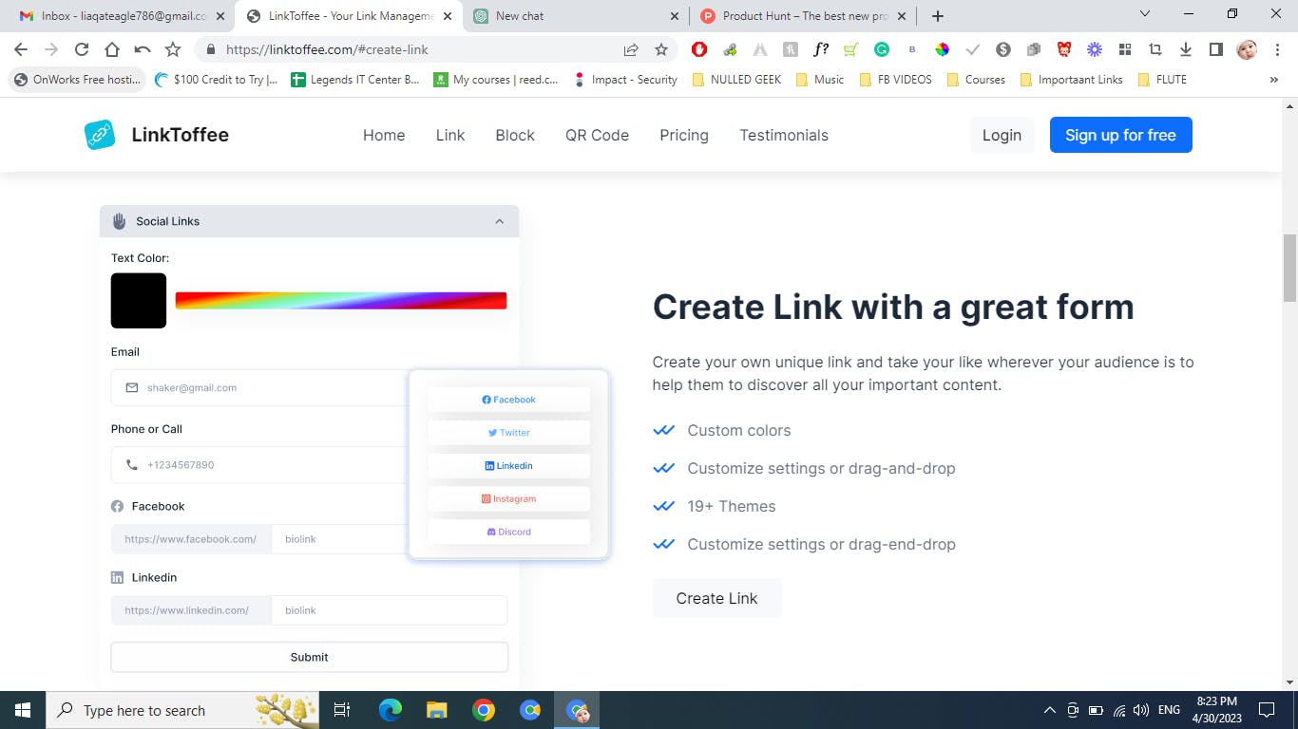Open the green shopping cart extension
The height and width of the screenshot is (729, 1298).
[851, 49]
